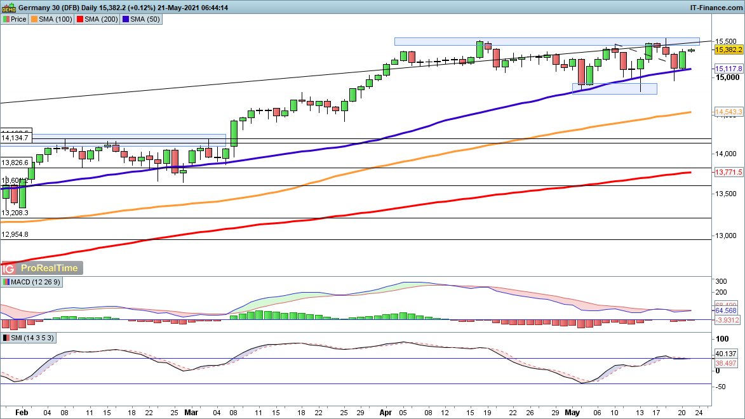Open the MACD (12 26 9) indicator label
Viewport: 745px width, 419px height.
(x=34, y=282)
